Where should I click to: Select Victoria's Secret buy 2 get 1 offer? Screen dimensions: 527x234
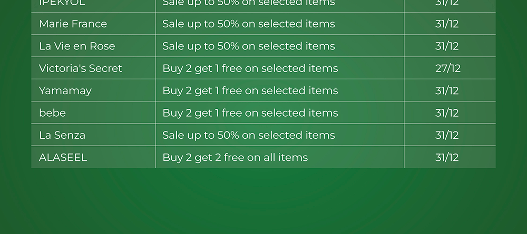click(250, 68)
